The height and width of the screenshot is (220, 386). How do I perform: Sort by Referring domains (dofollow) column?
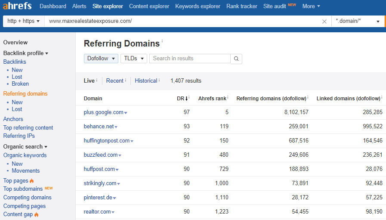[x=271, y=99]
